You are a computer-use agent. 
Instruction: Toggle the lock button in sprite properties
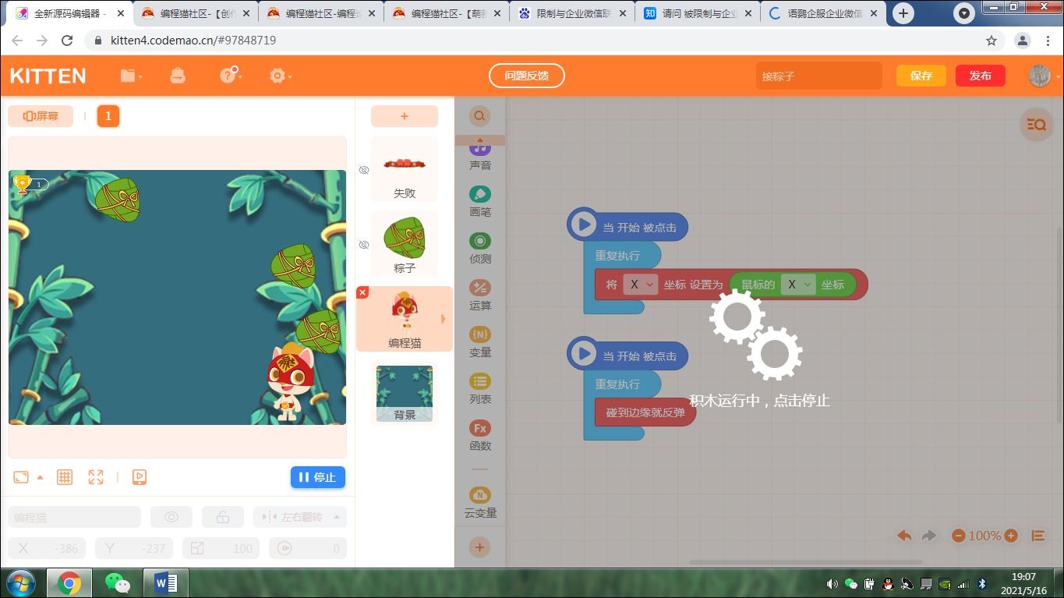coord(223,517)
